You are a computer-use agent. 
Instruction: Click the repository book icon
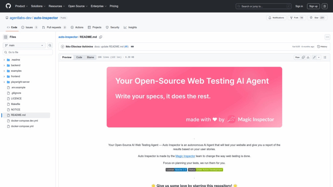coord(7,18)
